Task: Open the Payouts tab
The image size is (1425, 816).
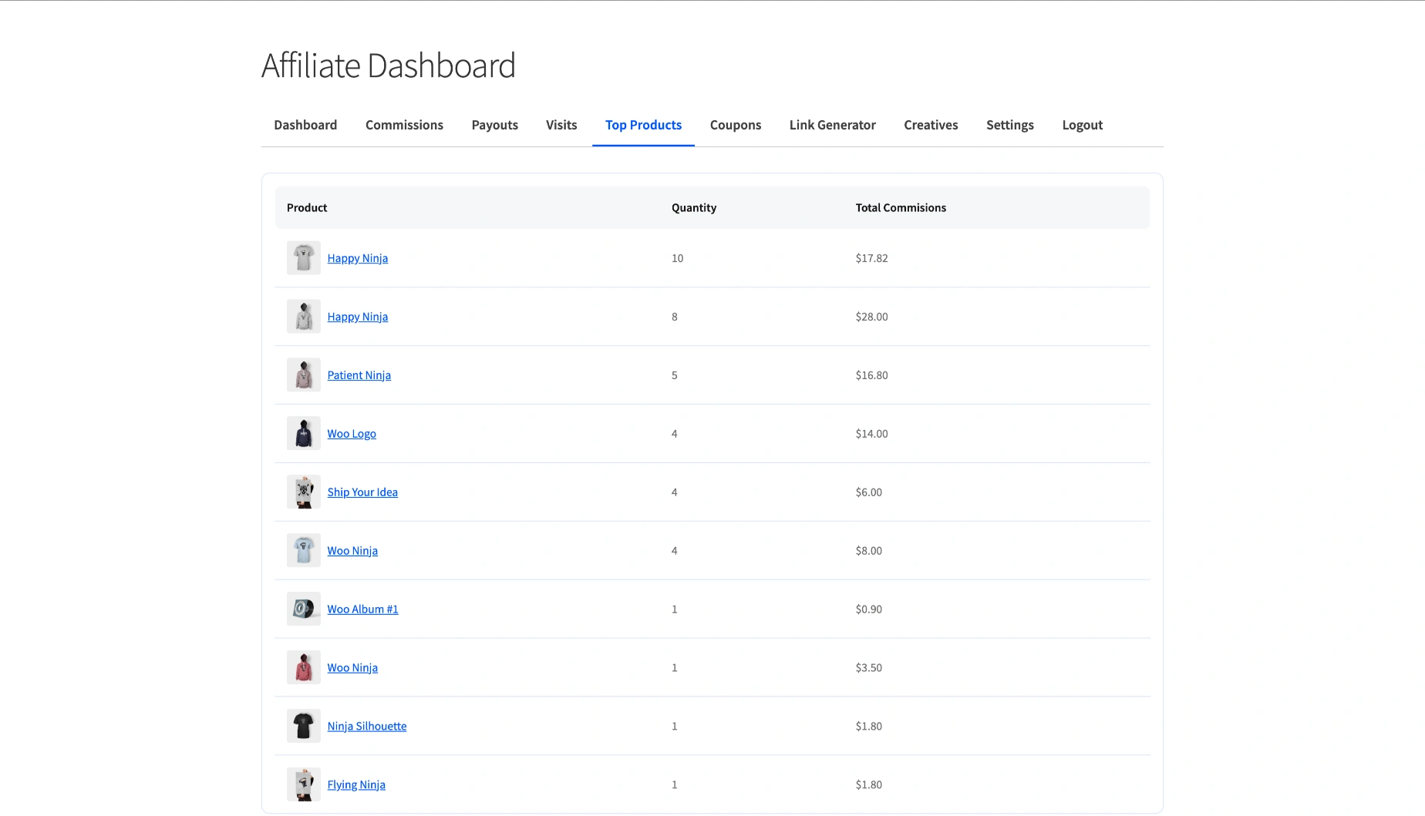Action: point(494,125)
